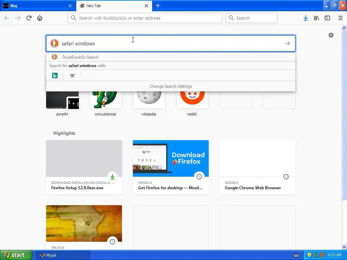Click the toolbar Search field

tap(251, 18)
